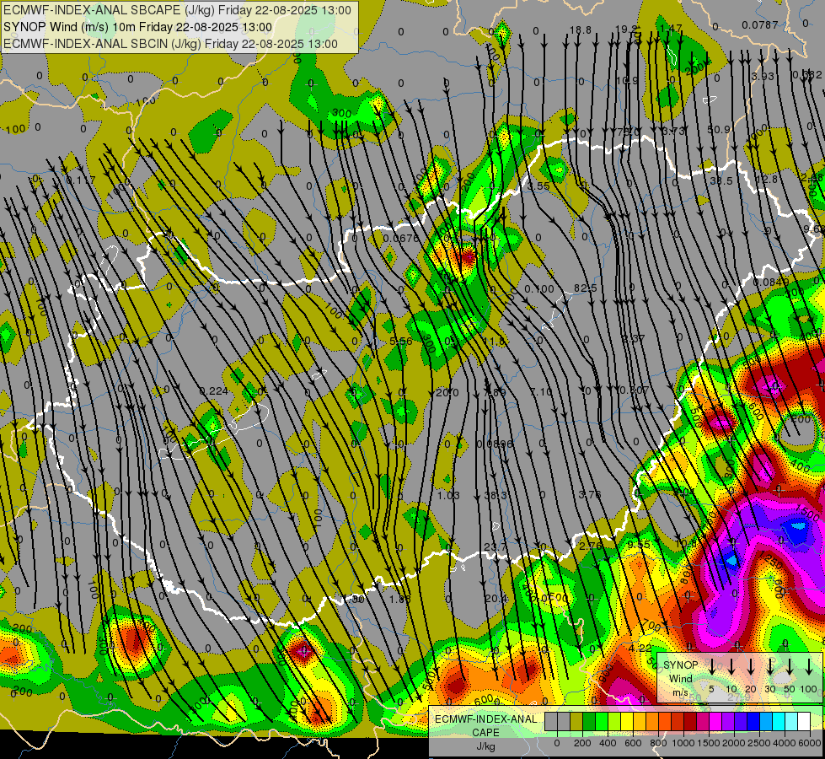Click the map value '9.55'
The height and width of the screenshot is (759, 825).
pyautogui.click(x=639, y=544)
